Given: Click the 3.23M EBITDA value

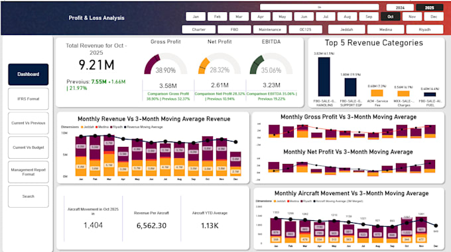Looking at the screenshot, I should click(271, 85).
